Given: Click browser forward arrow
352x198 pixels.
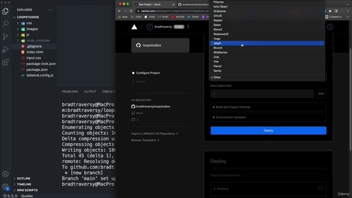Looking at the screenshot, I should (x=125, y=11).
